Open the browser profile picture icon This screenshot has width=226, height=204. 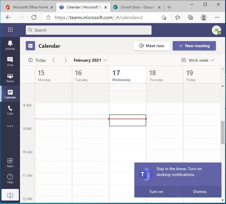(204, 17)
